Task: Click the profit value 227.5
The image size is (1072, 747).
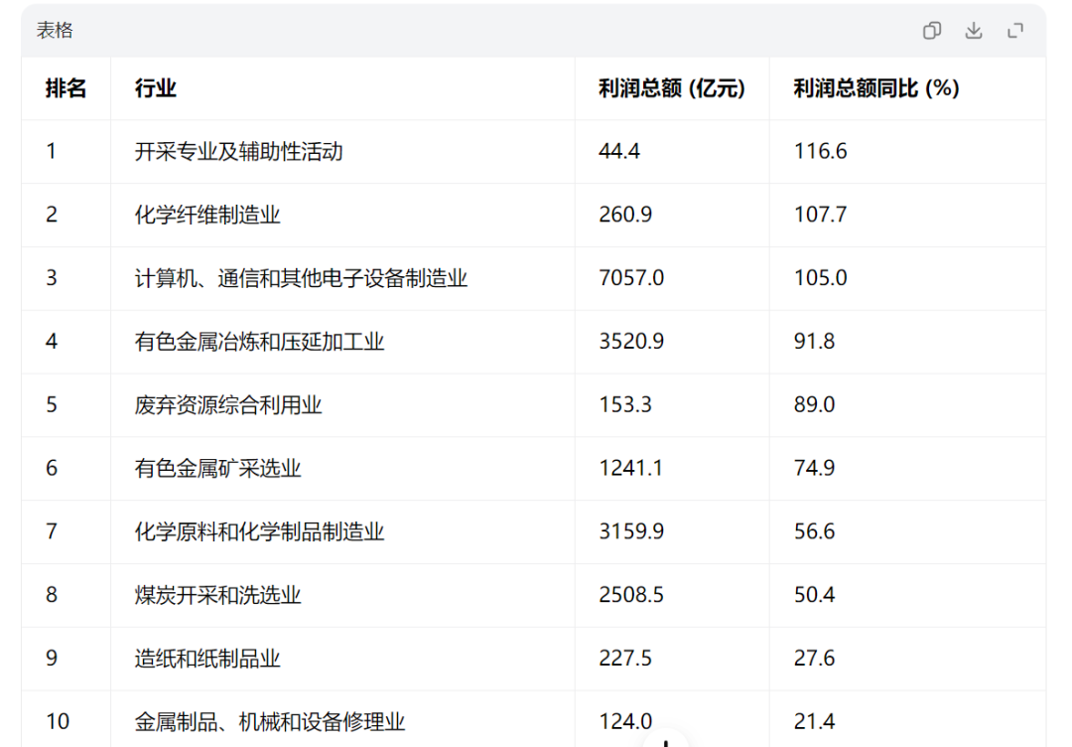Action: click(x=625, y=659)
